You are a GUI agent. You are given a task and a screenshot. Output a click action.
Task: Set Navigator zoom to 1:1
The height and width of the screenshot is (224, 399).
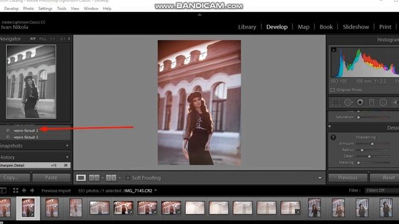[52, 39]
